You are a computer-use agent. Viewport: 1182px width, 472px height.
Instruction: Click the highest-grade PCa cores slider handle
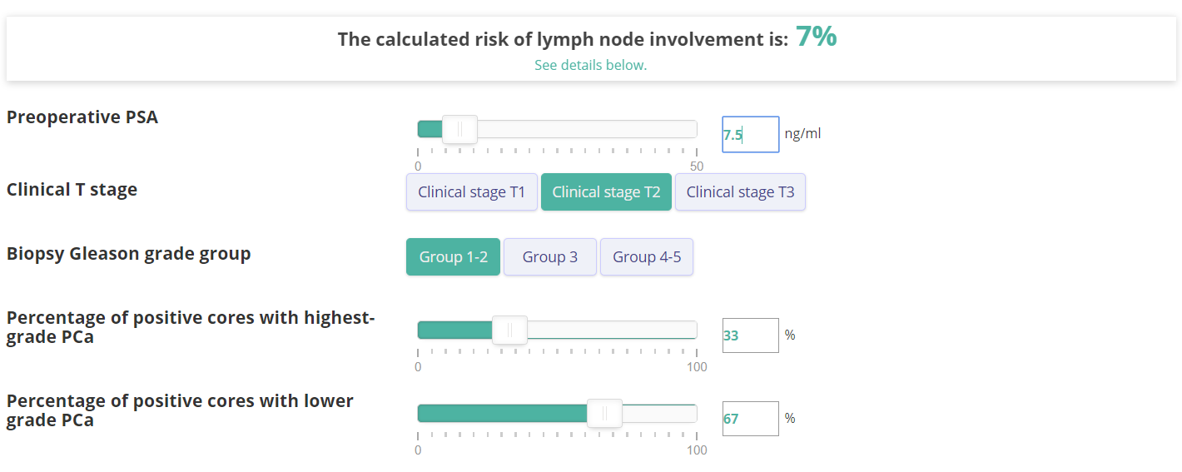tap(509, 330)
